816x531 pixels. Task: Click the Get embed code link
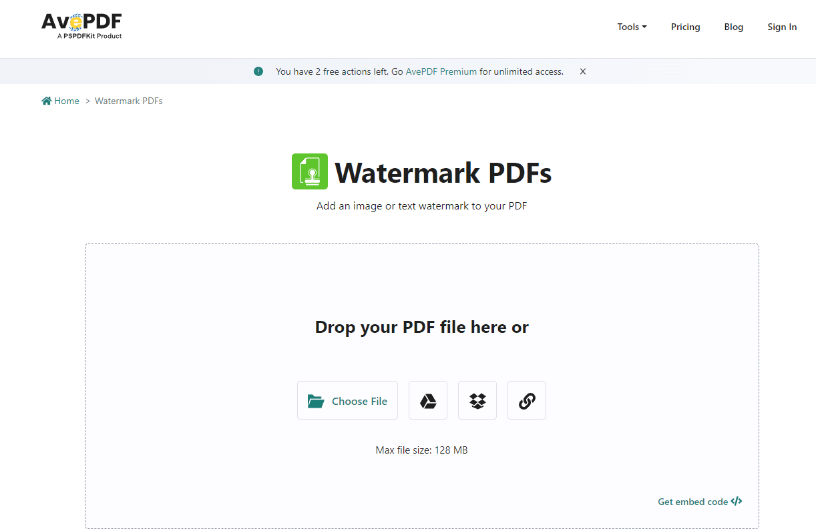(700, 502)
